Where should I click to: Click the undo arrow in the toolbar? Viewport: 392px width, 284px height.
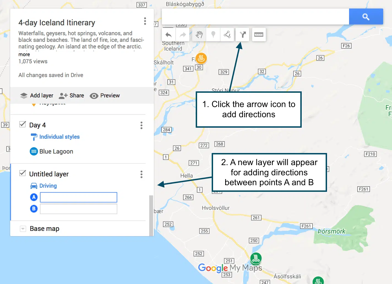pos(168,35)
